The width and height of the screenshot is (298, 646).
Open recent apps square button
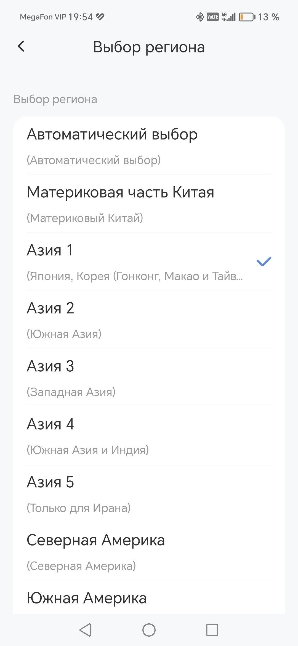[212, 630]
